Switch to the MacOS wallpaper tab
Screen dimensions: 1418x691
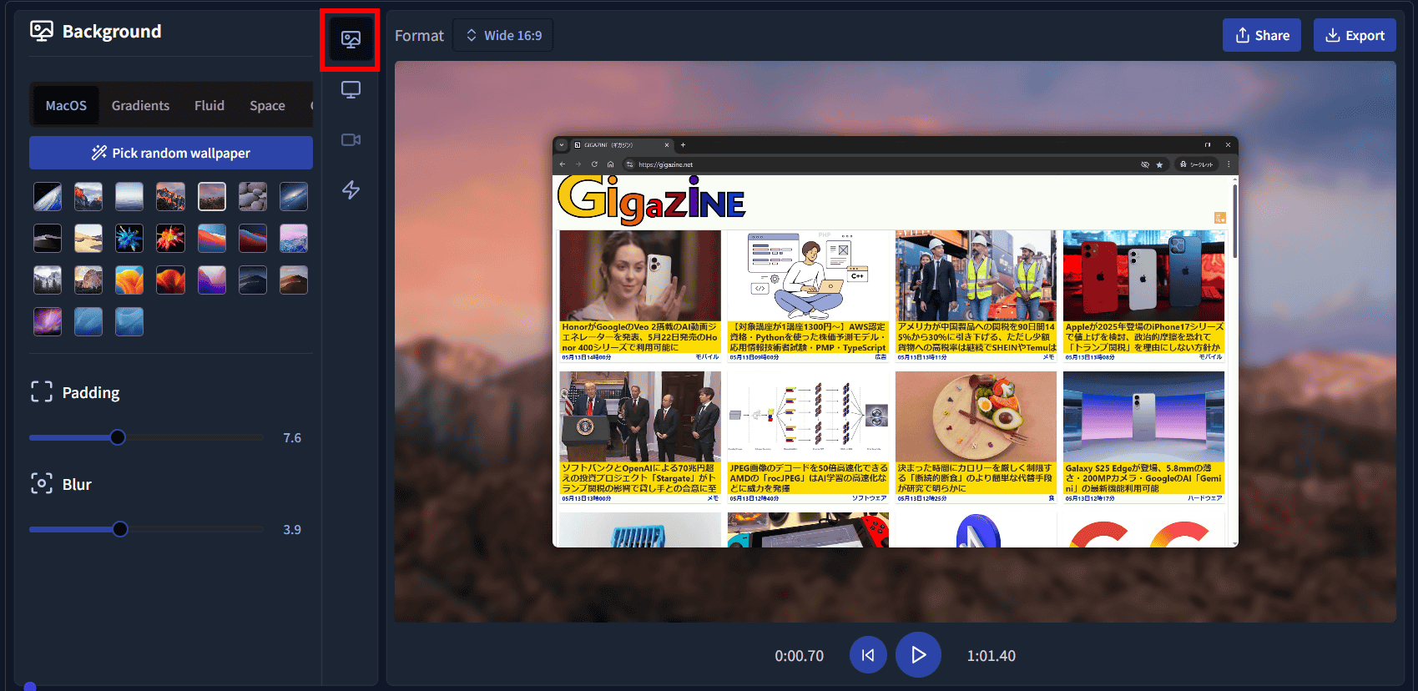pos(66,106)
